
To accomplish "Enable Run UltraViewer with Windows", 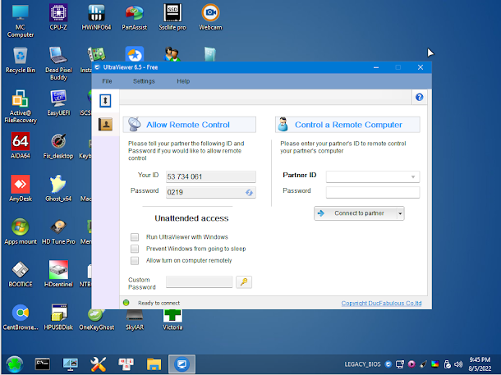I will 136,236.
